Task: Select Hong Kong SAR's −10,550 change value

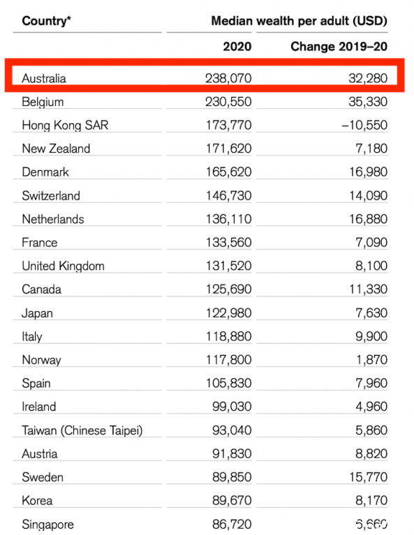Action: [x=364, y=126]
